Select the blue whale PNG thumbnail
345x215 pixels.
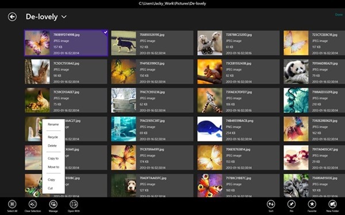(x=210, y=129)
